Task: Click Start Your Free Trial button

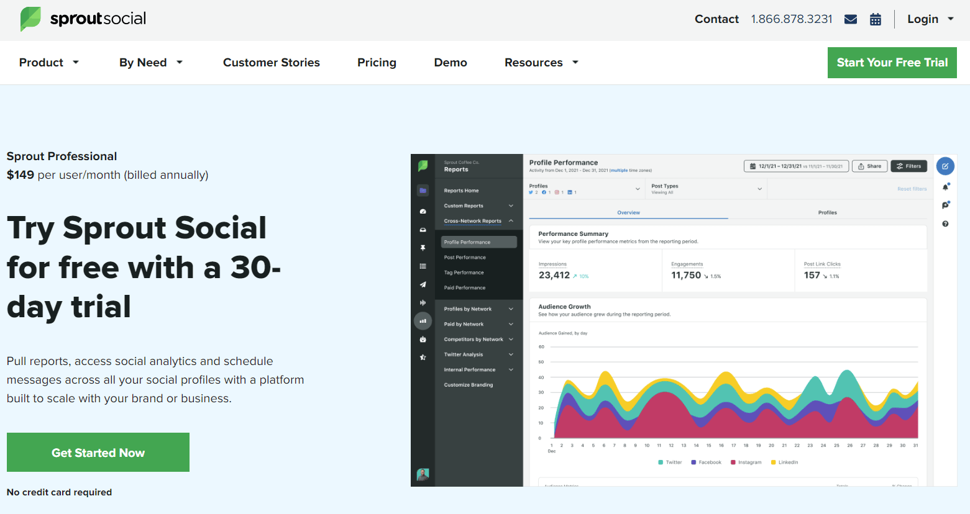Action: [x=892, y=63]
